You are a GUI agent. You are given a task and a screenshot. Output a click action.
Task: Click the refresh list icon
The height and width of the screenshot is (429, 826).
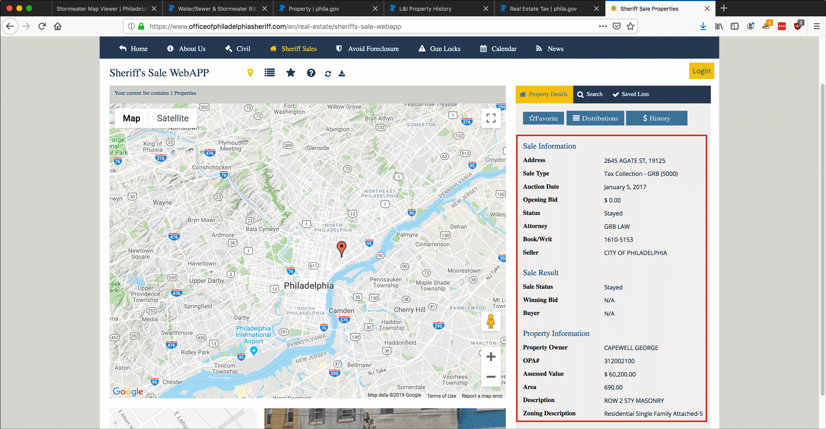pos(328,74)
